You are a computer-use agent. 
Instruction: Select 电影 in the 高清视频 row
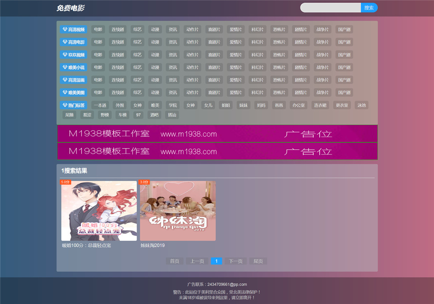click(x=98, y=30)
